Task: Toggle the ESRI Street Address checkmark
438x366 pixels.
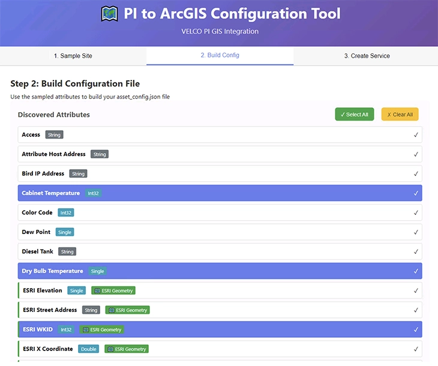Action: [x=416, y=310]
